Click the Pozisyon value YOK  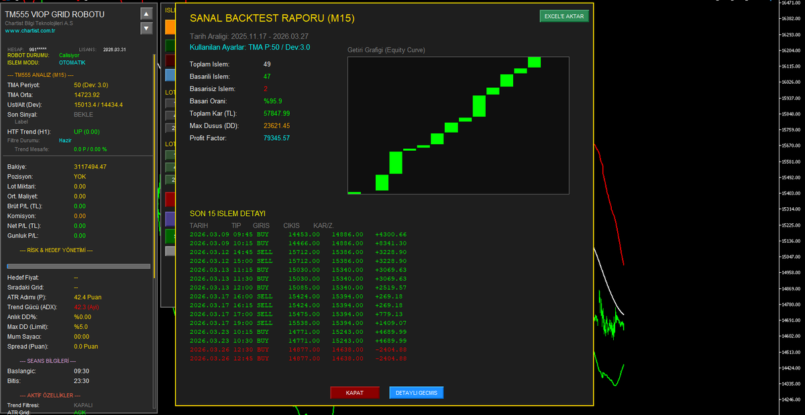pos(80,176)
